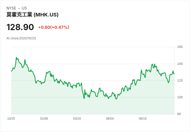Click the 140 y-axis label
The width and height of the screenshot is (190, 132).
(x=180, y=64)
